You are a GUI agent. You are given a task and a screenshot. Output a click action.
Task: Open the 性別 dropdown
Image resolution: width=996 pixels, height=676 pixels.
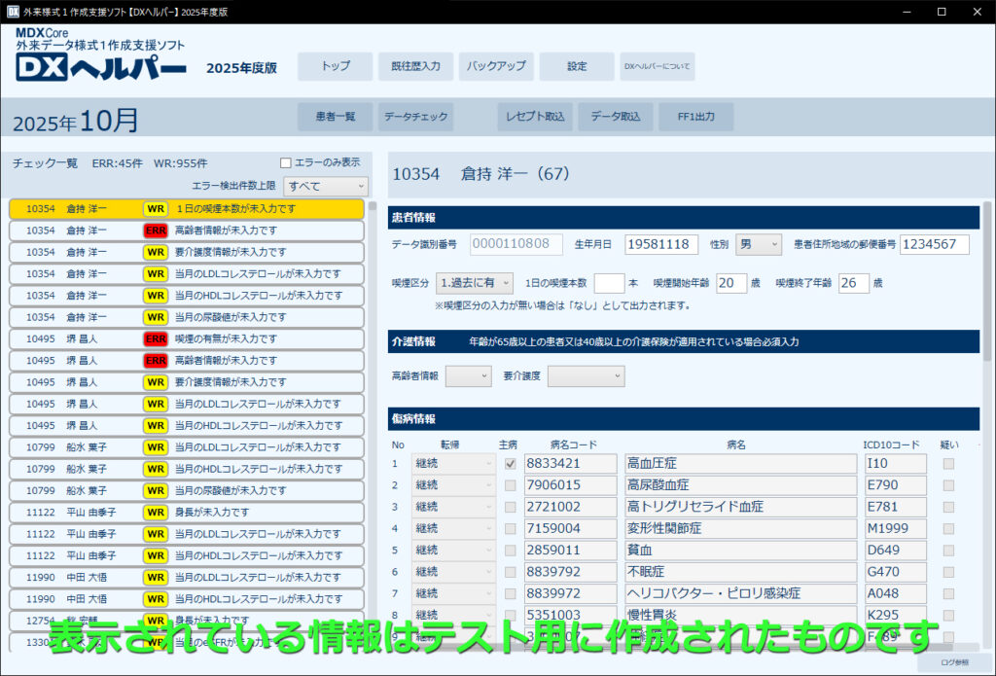[758, 244]
